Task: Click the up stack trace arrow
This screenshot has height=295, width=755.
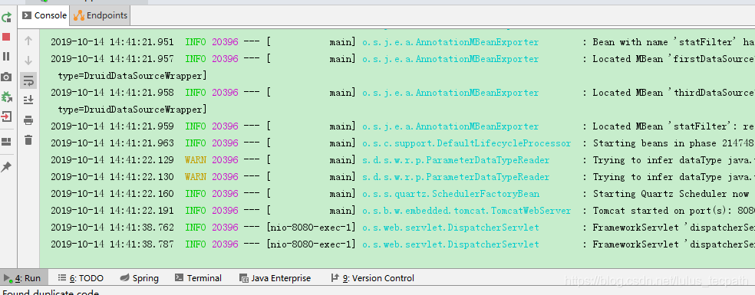Action: (x=28, y=41)
